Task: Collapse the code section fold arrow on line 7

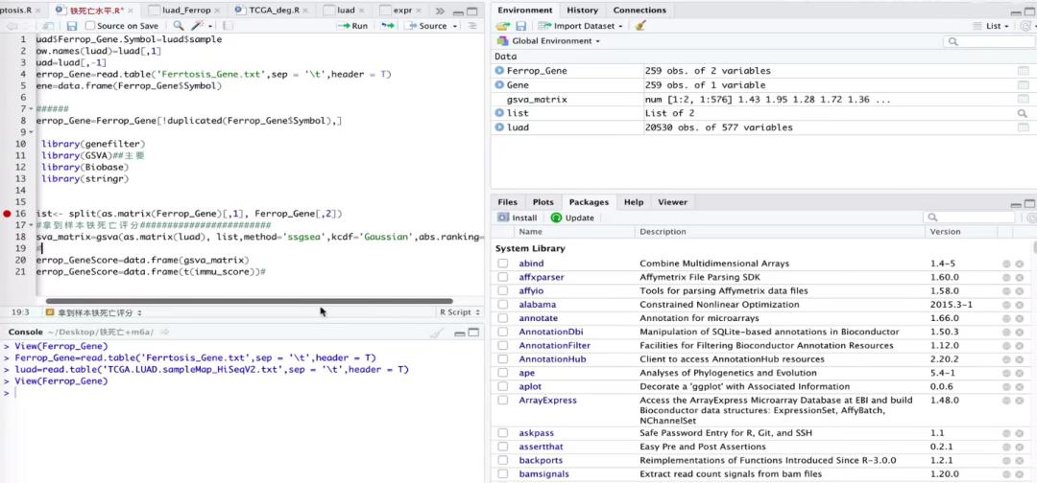Action: click(x=32, y=109)
